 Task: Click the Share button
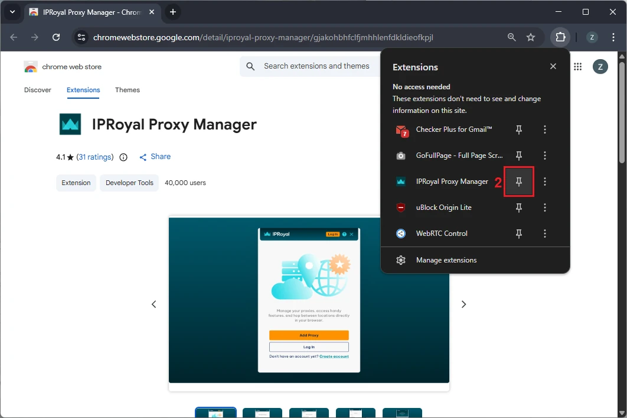pyautogui.click(x=155, y=157)
